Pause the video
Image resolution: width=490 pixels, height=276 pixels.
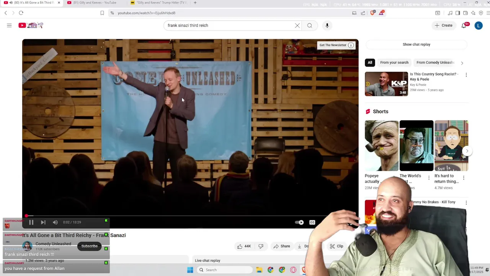click(31, 222)
